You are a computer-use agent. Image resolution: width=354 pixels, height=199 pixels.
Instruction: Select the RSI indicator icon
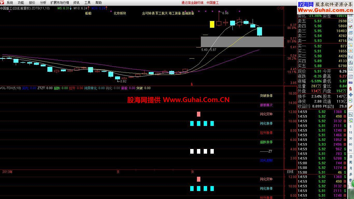click(351, 83)
